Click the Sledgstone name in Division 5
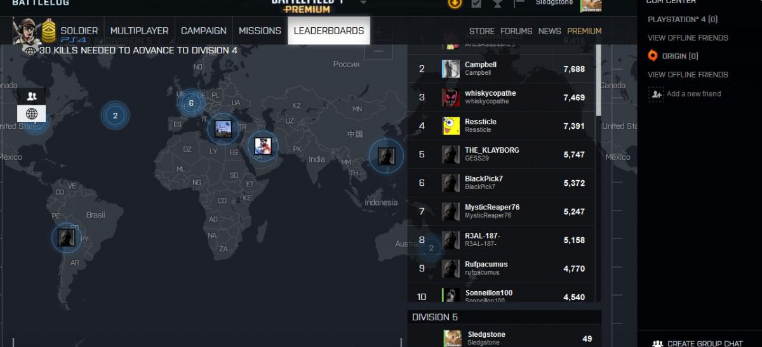Screen dimensions: 762x347 [486, 334]
